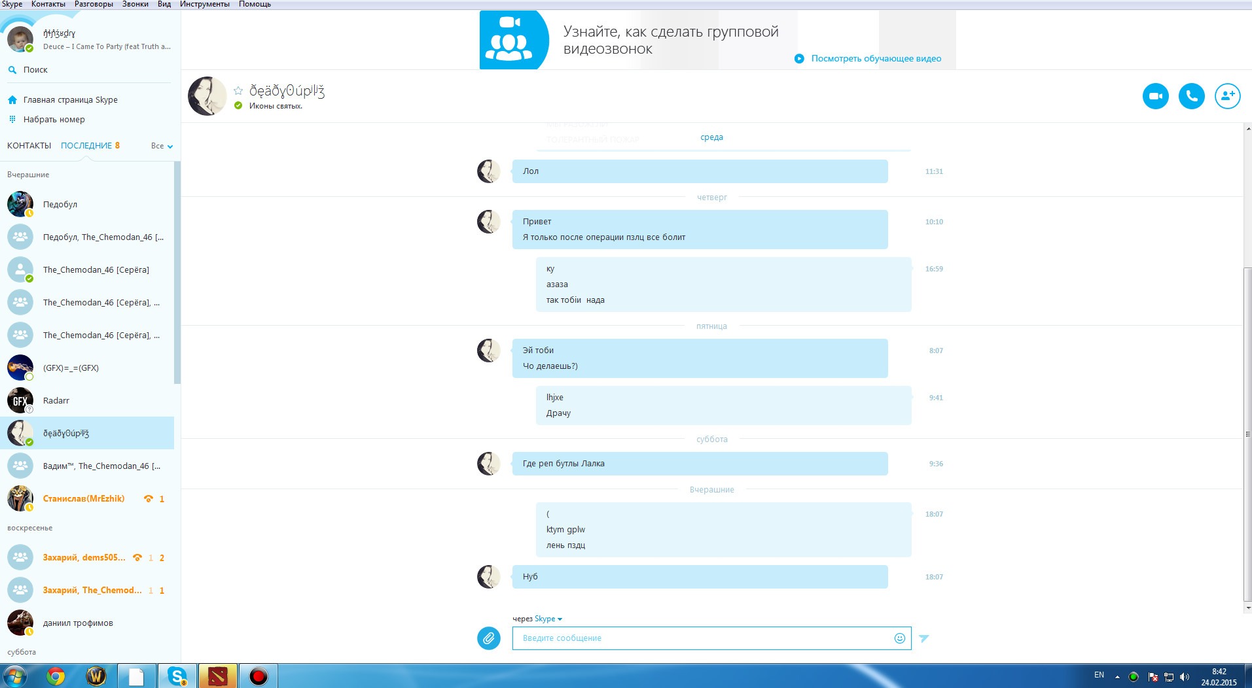Click the send message arrow icon
Image resolution: width=1252 pixels, height=688 pixels.
[923, 638]
